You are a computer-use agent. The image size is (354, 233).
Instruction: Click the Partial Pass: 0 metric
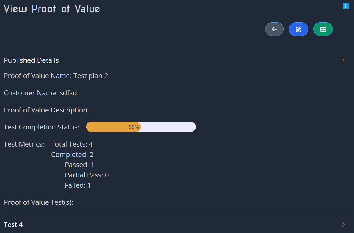point(87,175)
